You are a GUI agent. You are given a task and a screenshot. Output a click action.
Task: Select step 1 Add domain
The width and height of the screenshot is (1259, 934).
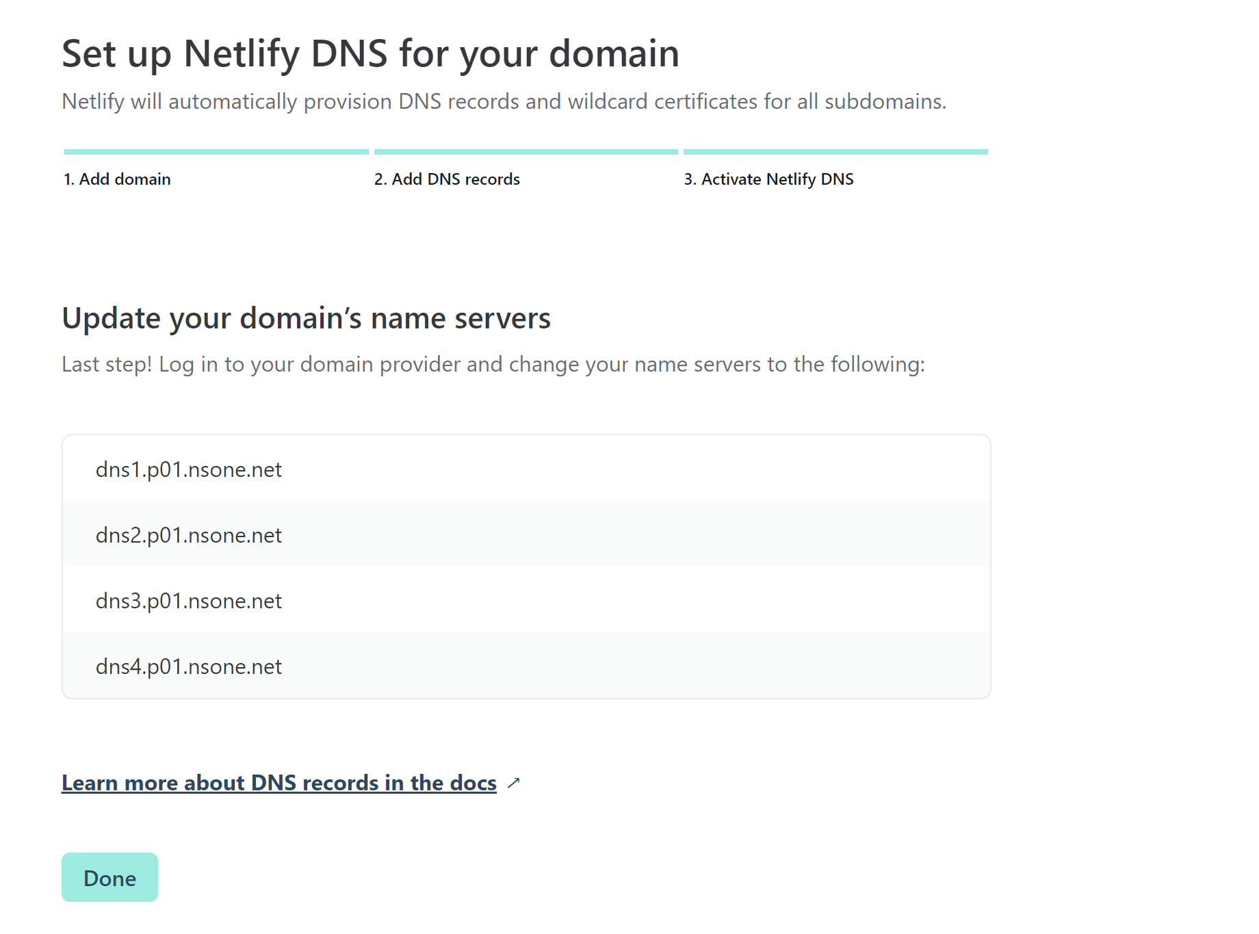117,179
